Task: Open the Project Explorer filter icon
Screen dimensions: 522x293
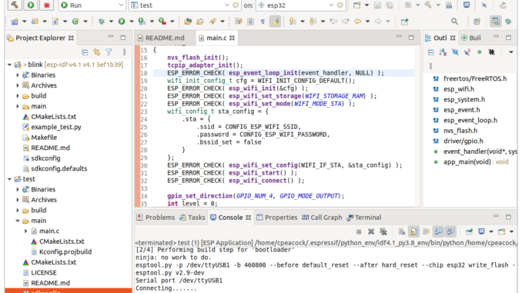Action: click(x=109, y=52)
